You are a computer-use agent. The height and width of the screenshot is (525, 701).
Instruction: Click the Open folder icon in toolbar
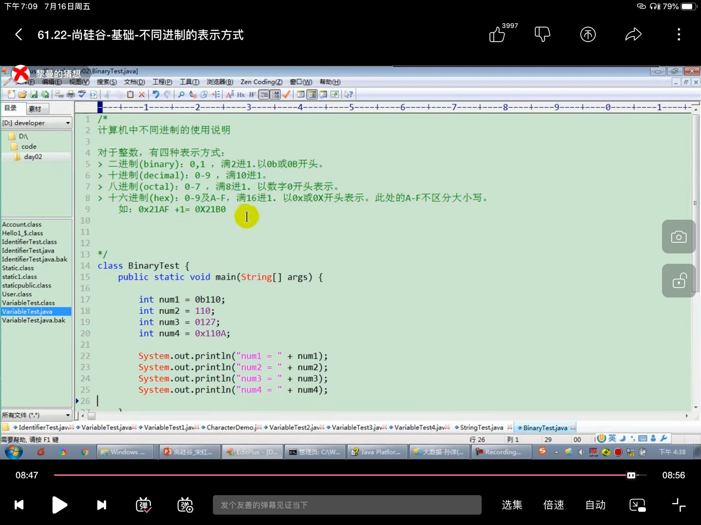click(23, 95)
